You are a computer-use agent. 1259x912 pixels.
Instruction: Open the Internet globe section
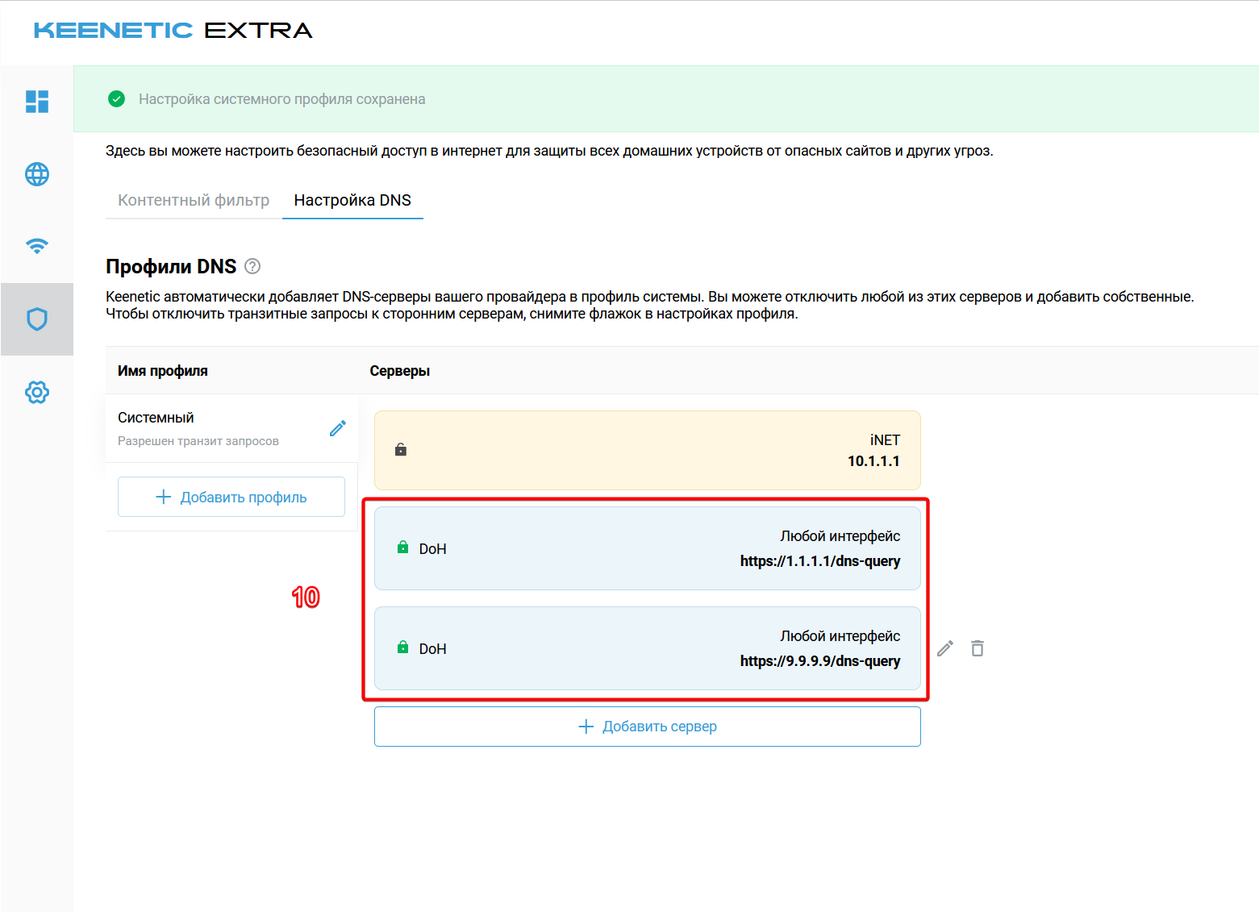[x=37, y=174]
